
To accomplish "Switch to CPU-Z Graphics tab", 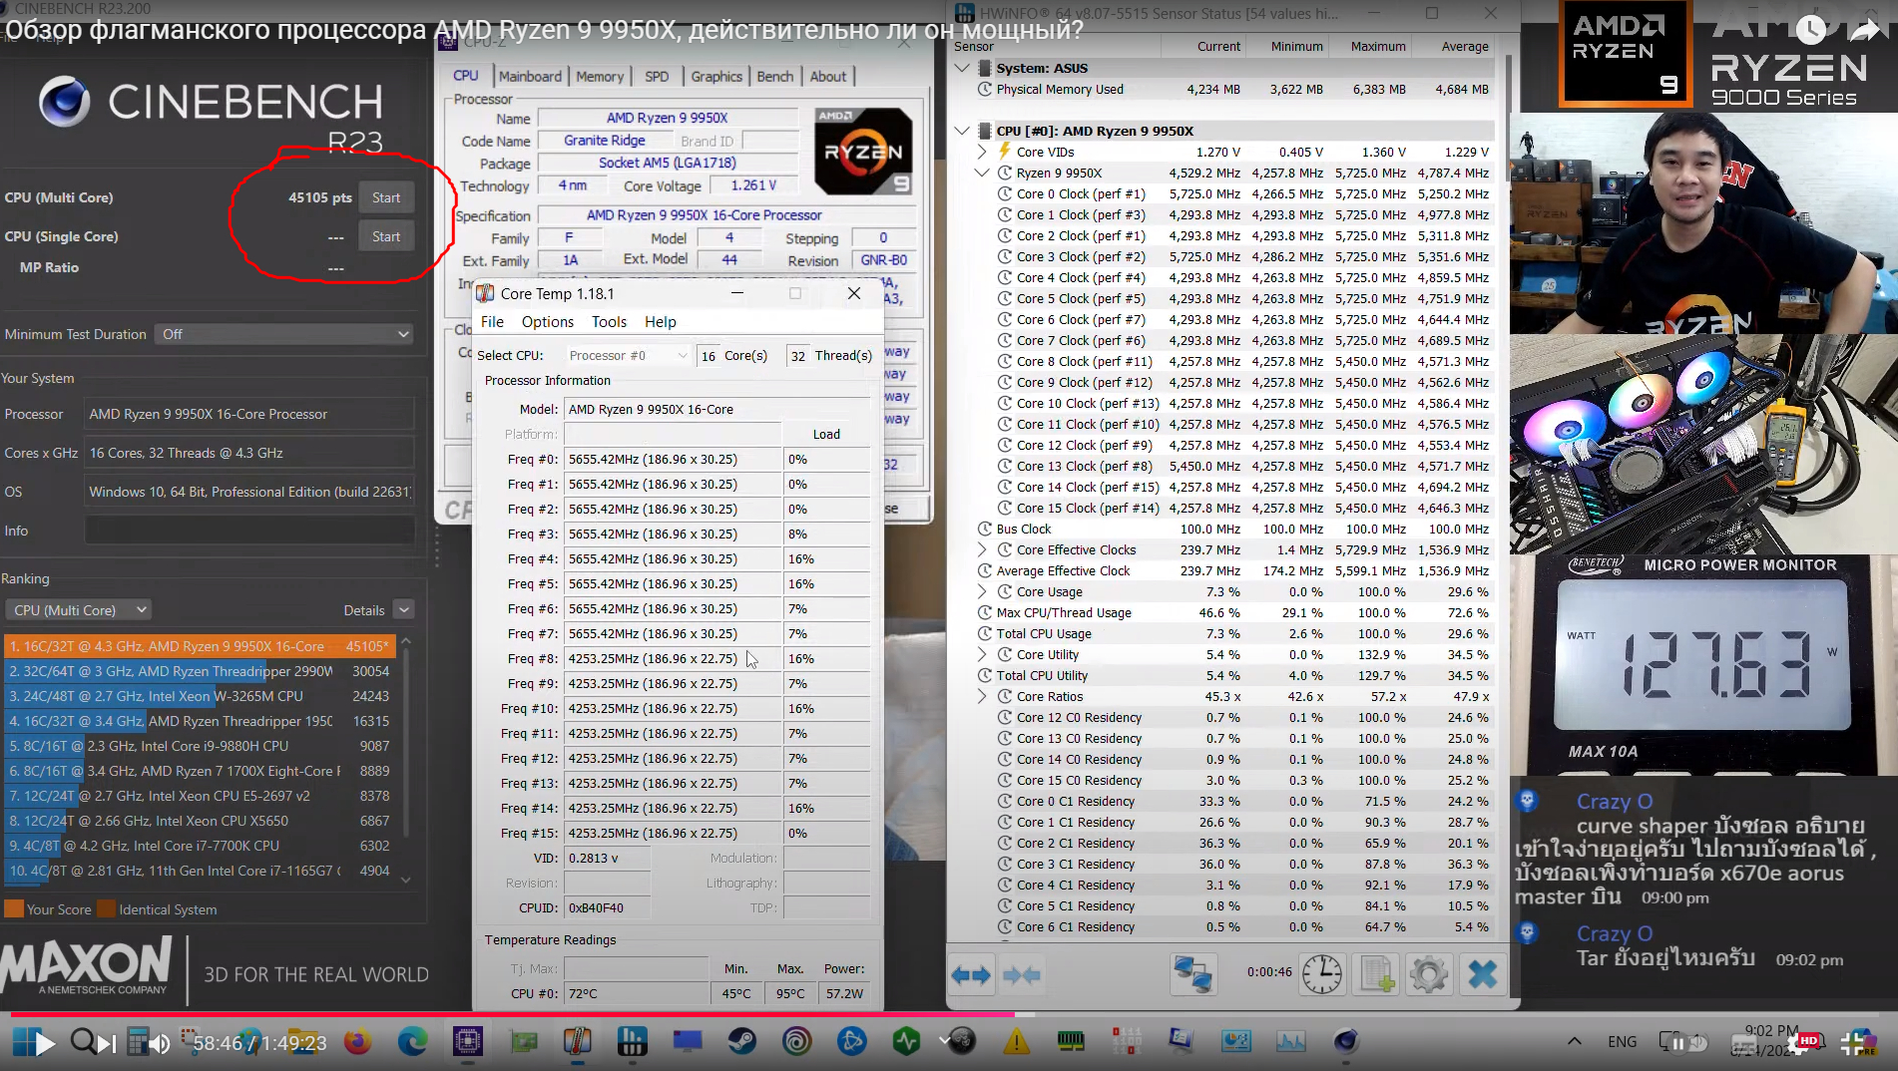I will (716, 76).
